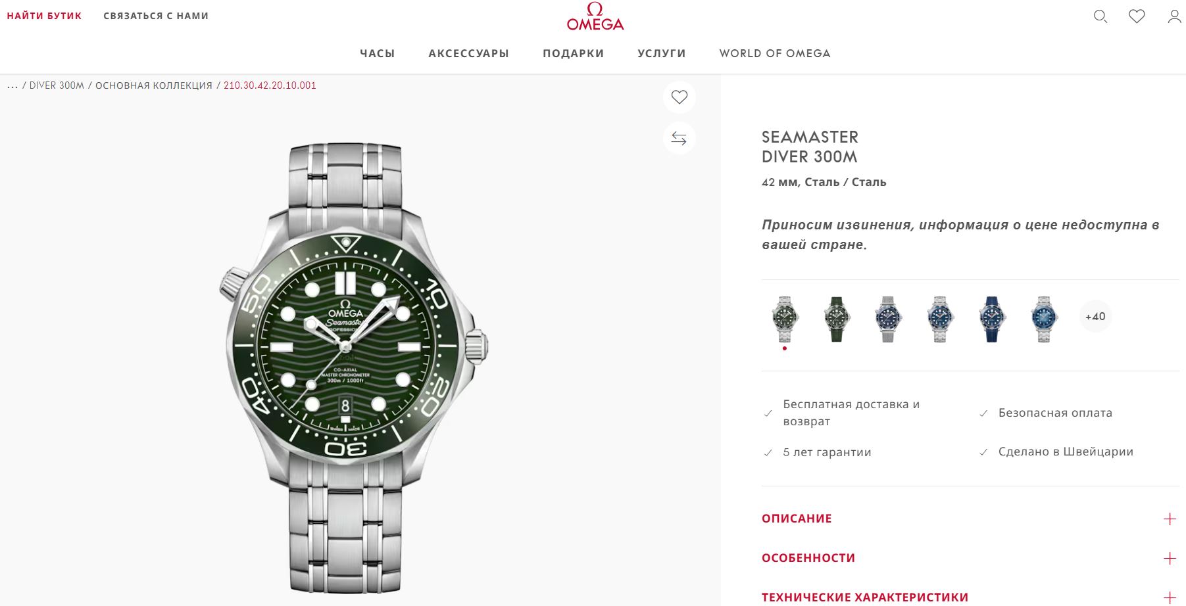1186x606 pixels.
Task: Open the wishlist heart in header
Action: click(1137, 16)
